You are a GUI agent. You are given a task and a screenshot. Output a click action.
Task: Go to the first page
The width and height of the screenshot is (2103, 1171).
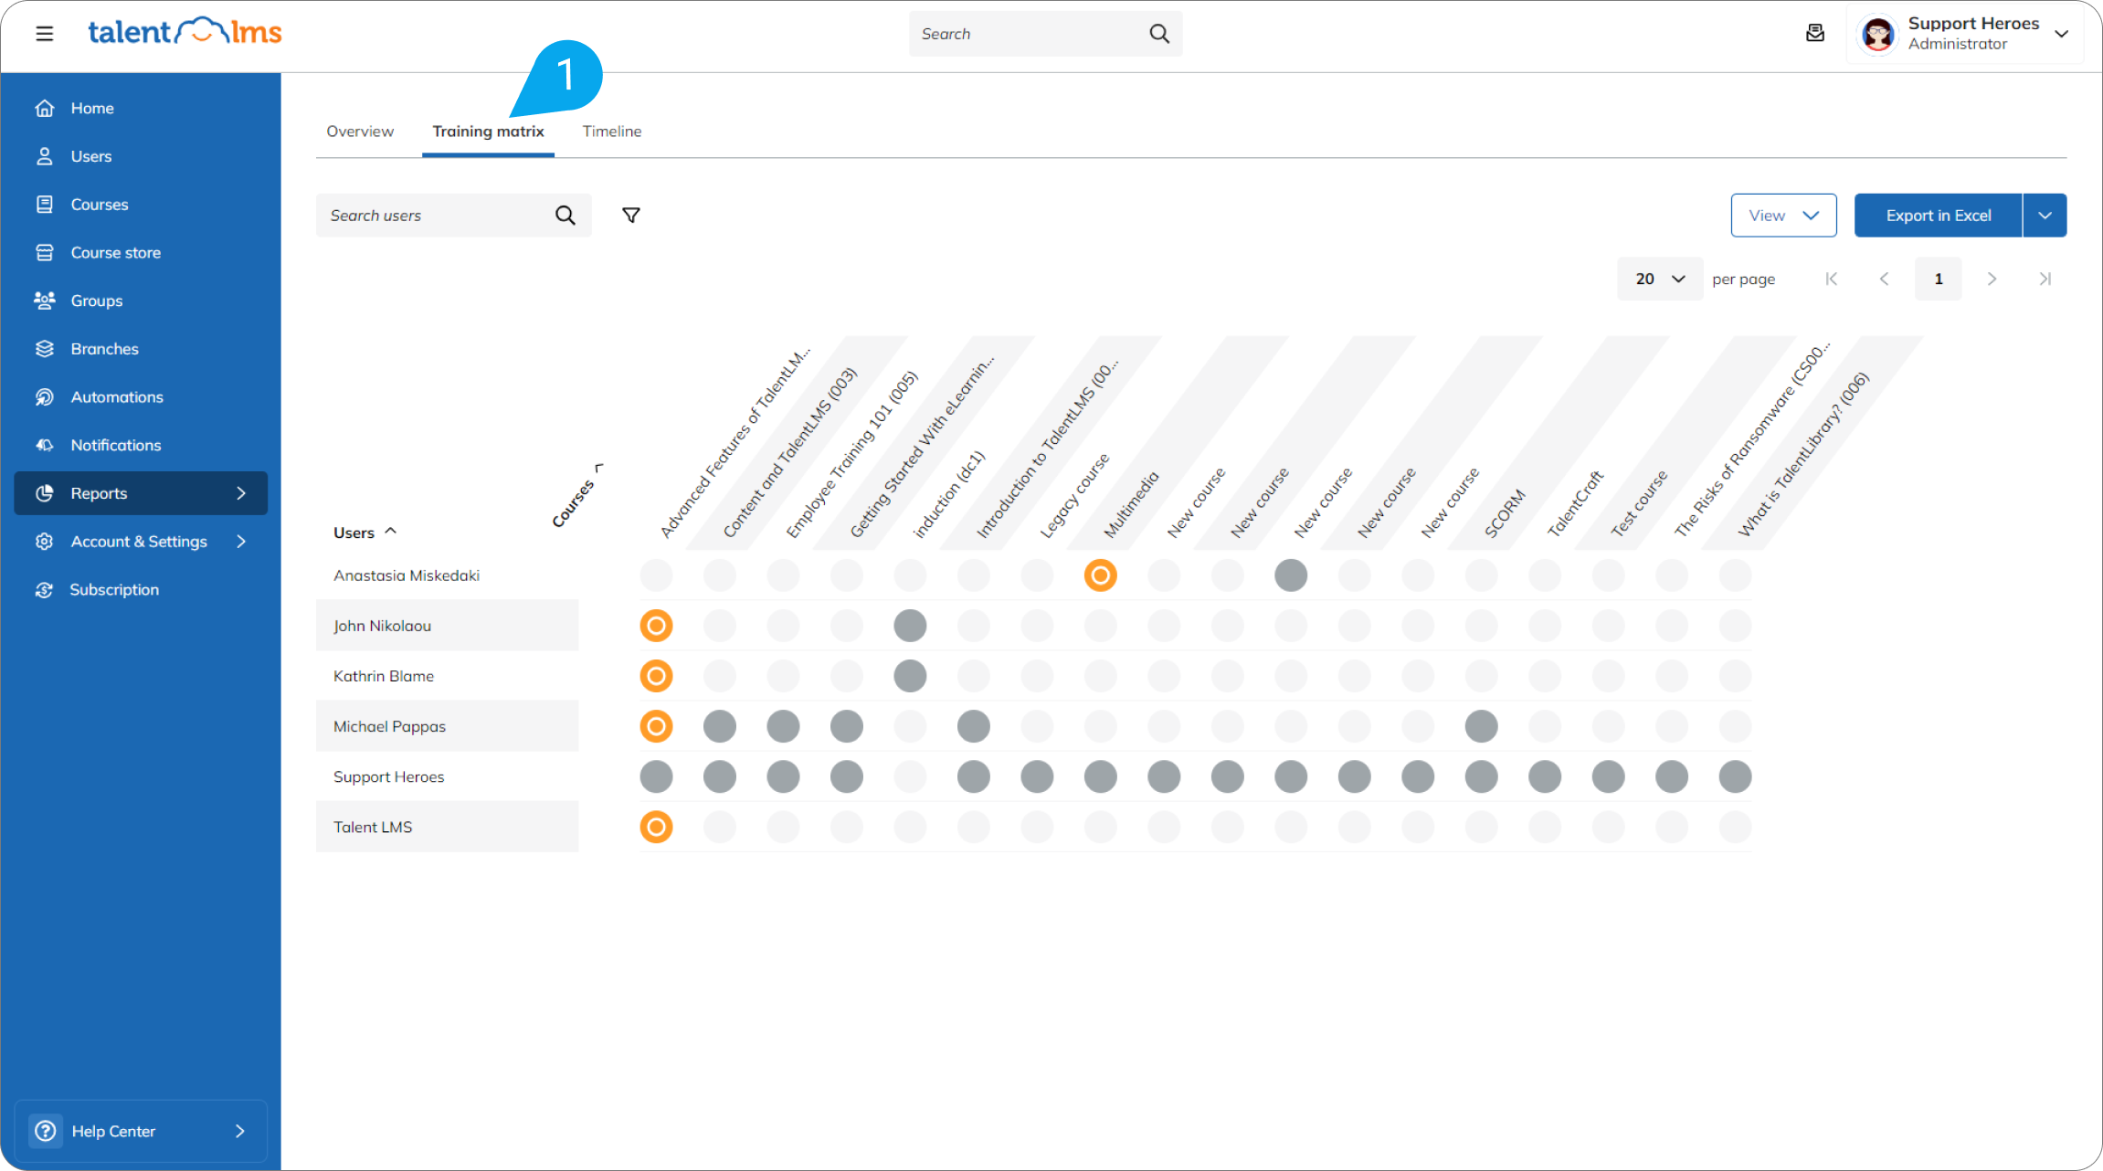pyautogui.click(x=1831, y=279)
